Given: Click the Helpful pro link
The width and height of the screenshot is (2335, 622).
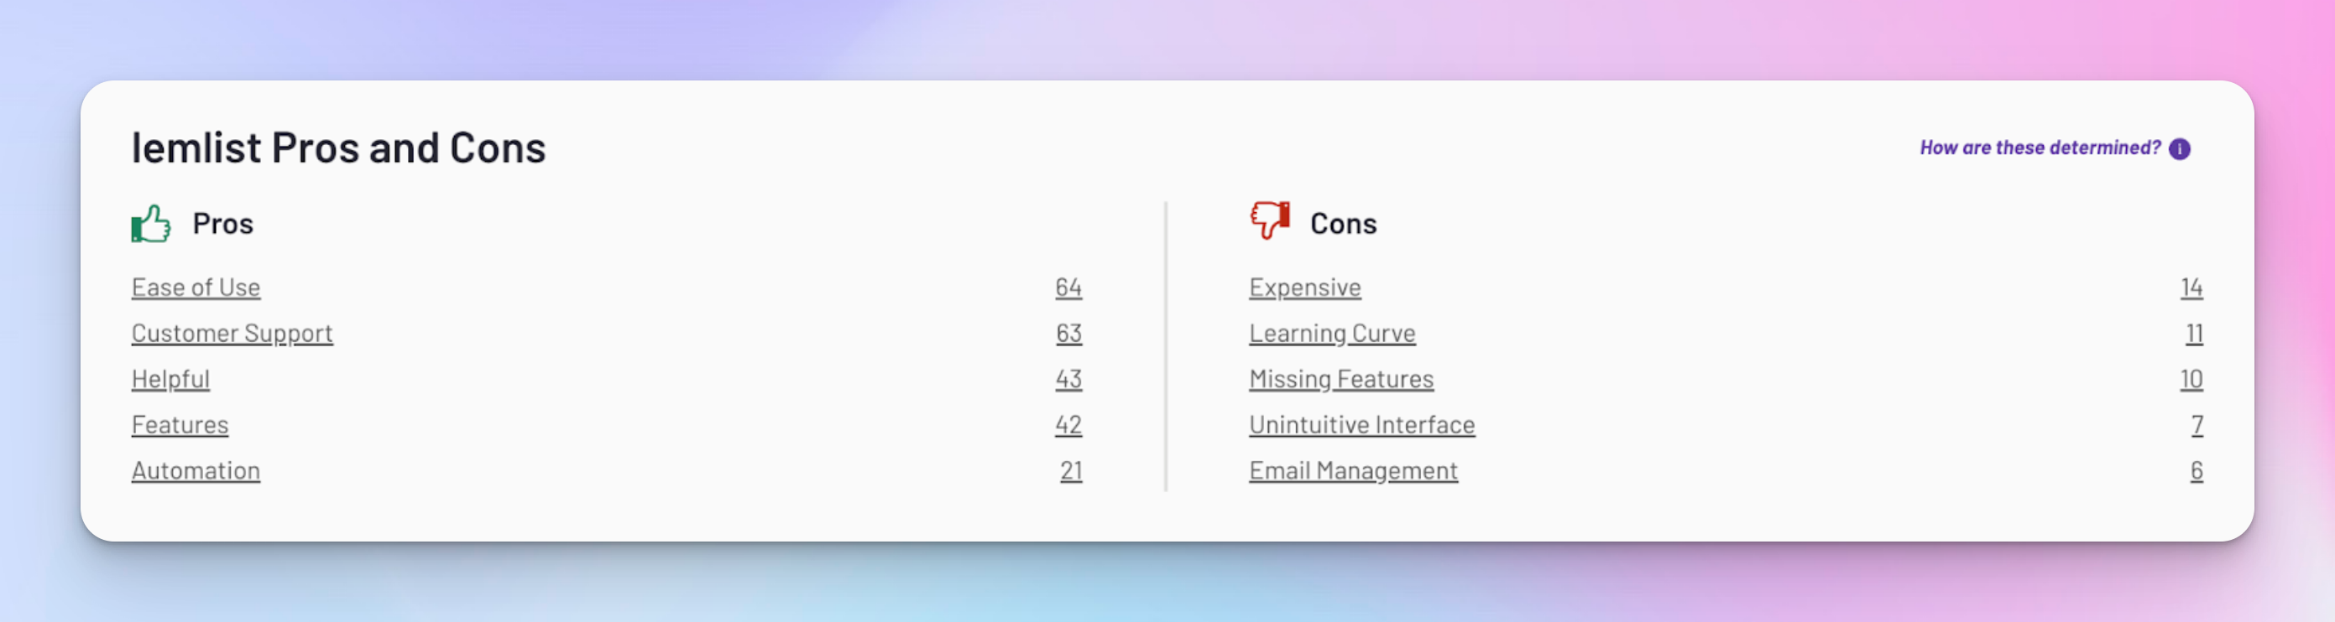Looking at the screenshot, I should [x=170, y=378].
